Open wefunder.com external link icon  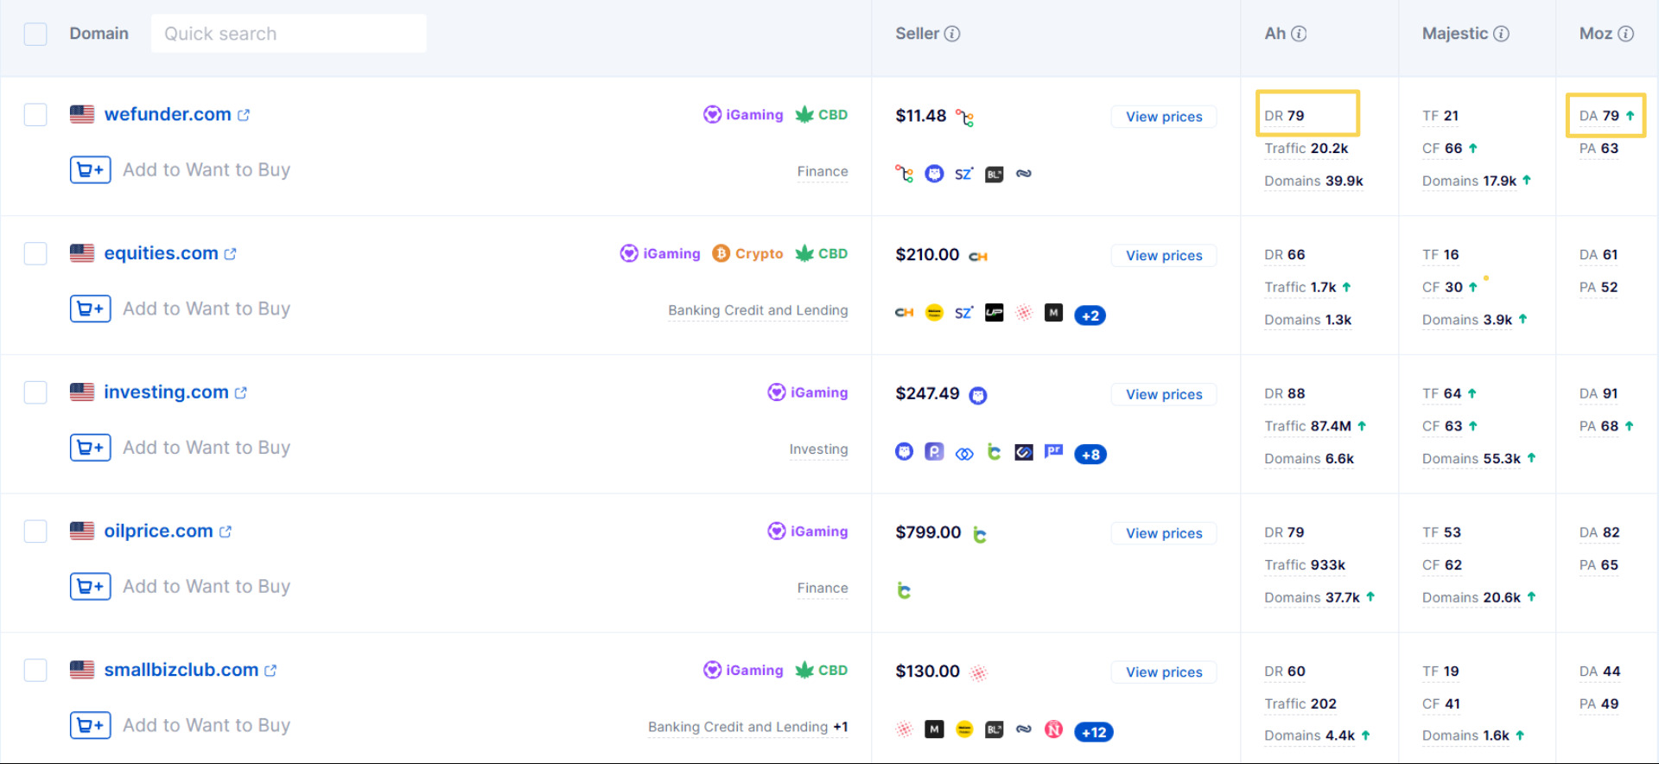(x=244, y=115)
